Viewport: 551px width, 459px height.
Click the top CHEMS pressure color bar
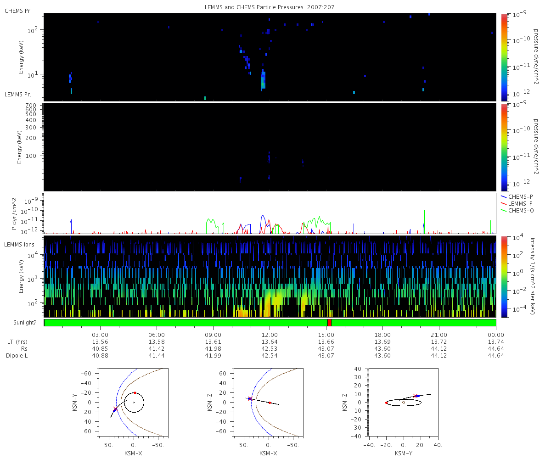point(504,57)
